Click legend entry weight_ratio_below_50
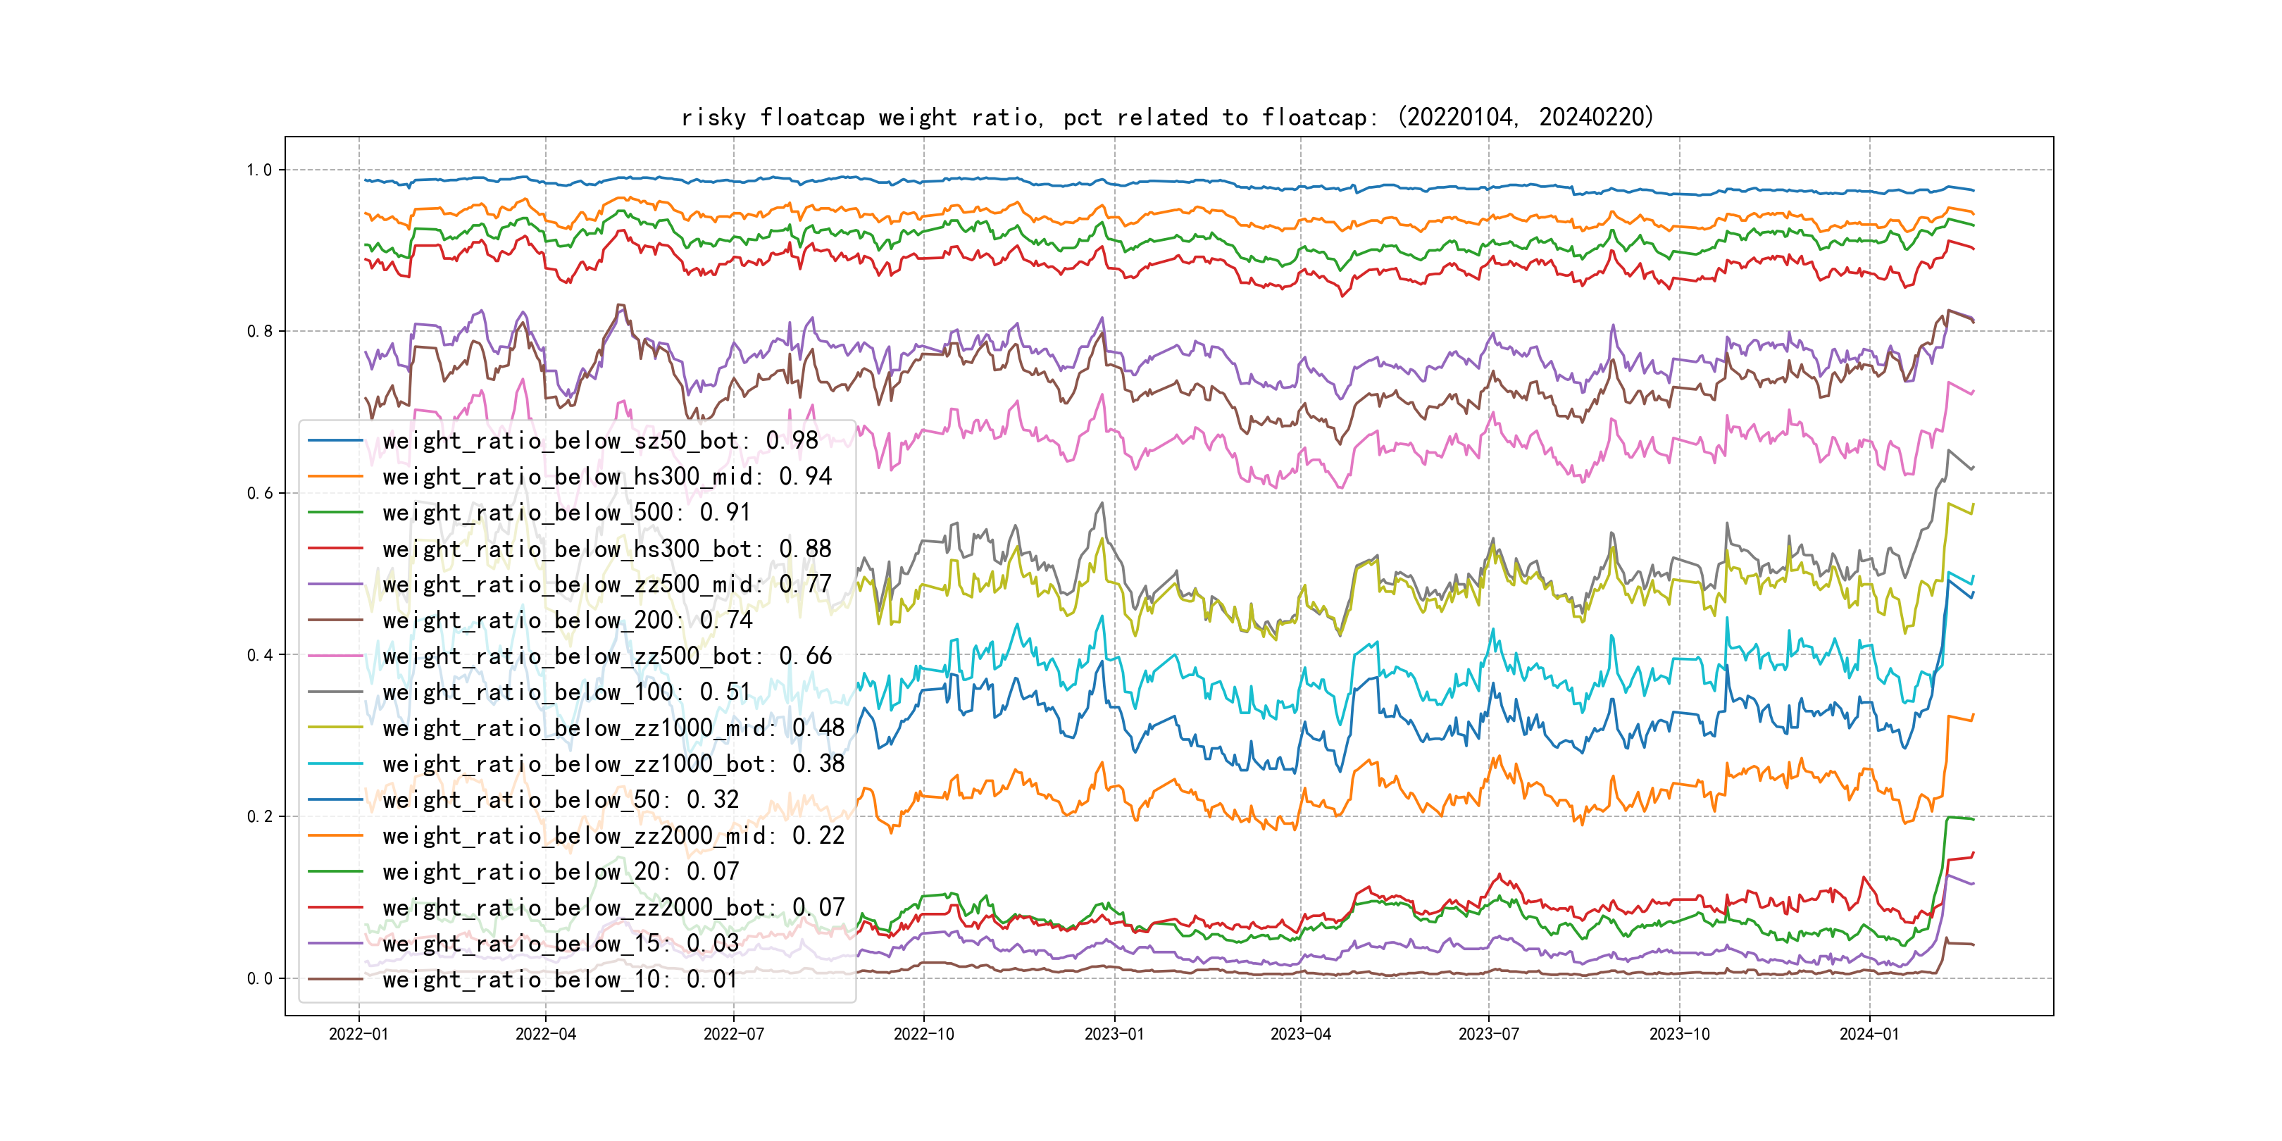This screenshot has width=2282, height=1141. (560, 800)
